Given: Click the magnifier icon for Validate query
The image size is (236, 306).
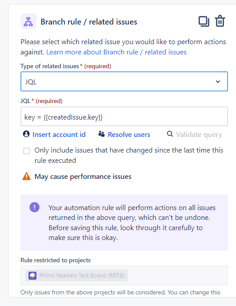Looking at the screenshot, I should pos(170,134).
